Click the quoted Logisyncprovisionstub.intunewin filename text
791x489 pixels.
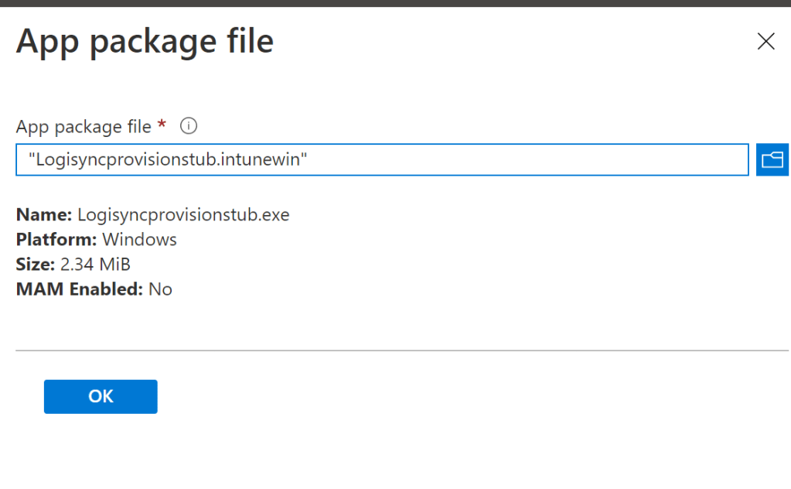(x=169, y=160)
